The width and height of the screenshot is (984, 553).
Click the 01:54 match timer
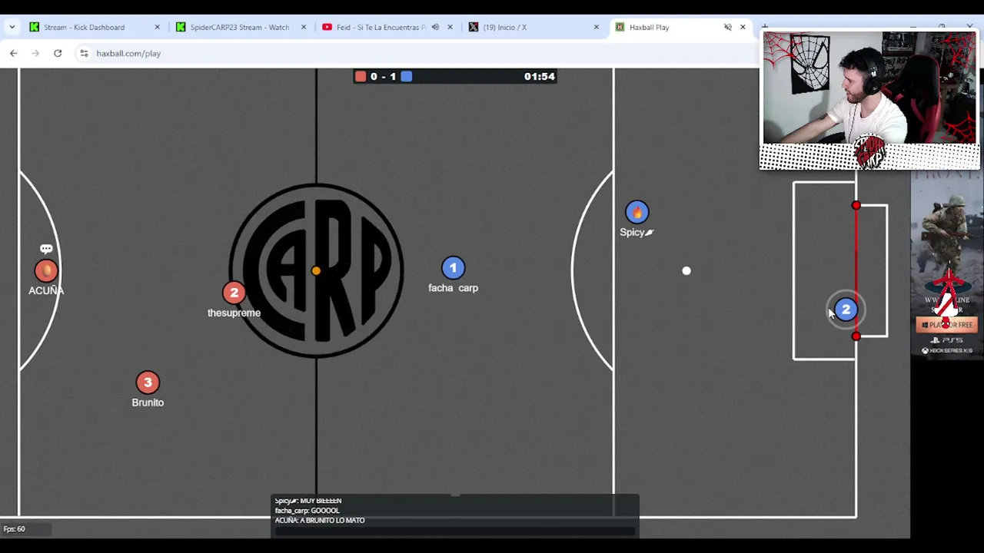(x=539, y=76)
